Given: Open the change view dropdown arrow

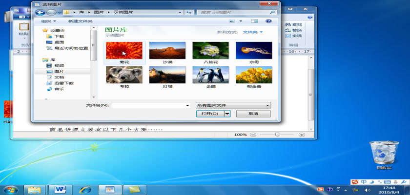Looking at the screenshot, I should tap(241, 21).
